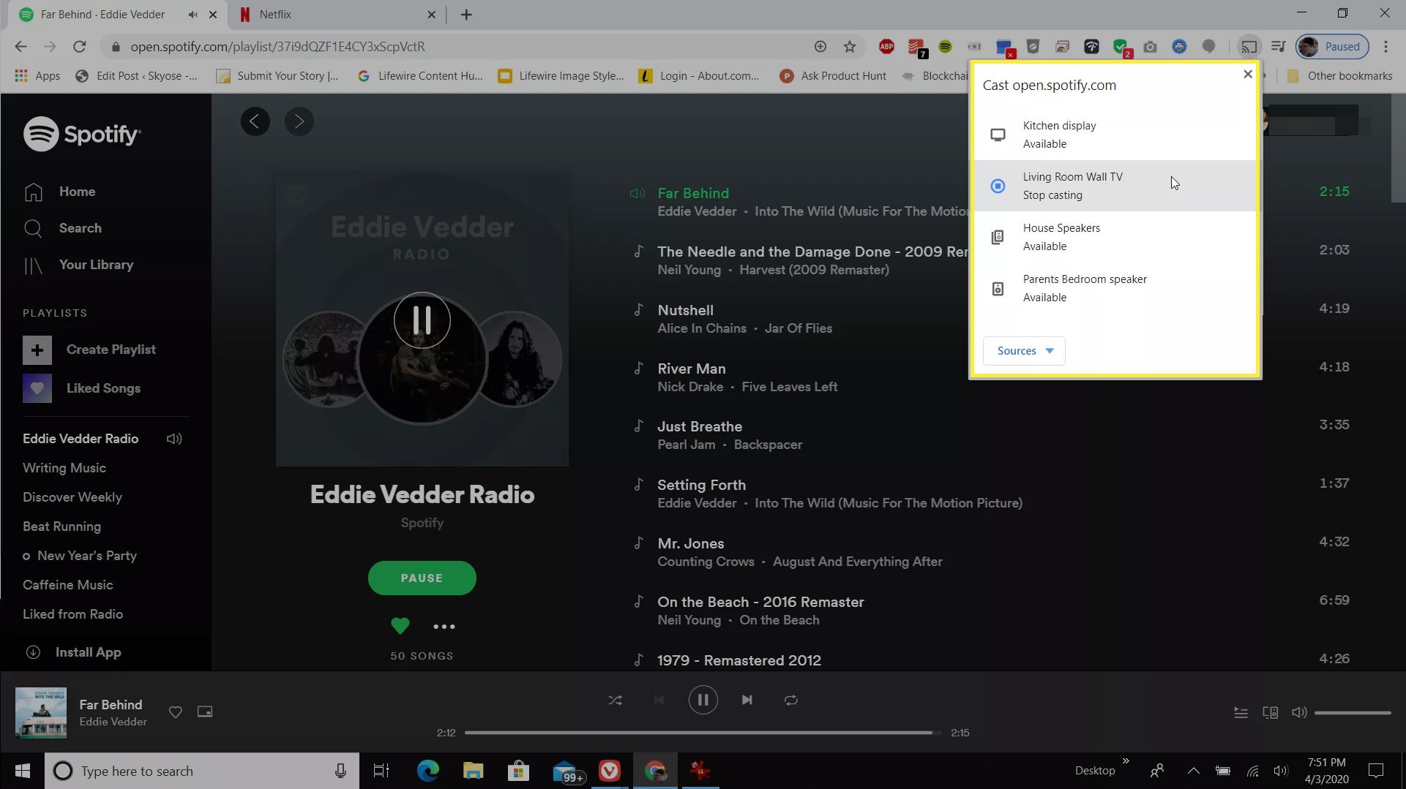Open Ask Product Hunt bookmark
The width and height of the screenshot is (1406, 789).
pos(833,76)
